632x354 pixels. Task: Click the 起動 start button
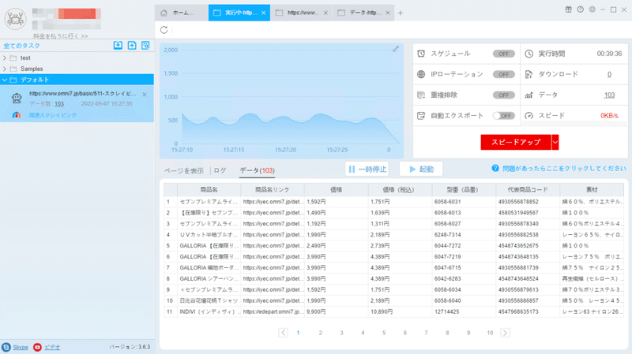tap(421, 169)
